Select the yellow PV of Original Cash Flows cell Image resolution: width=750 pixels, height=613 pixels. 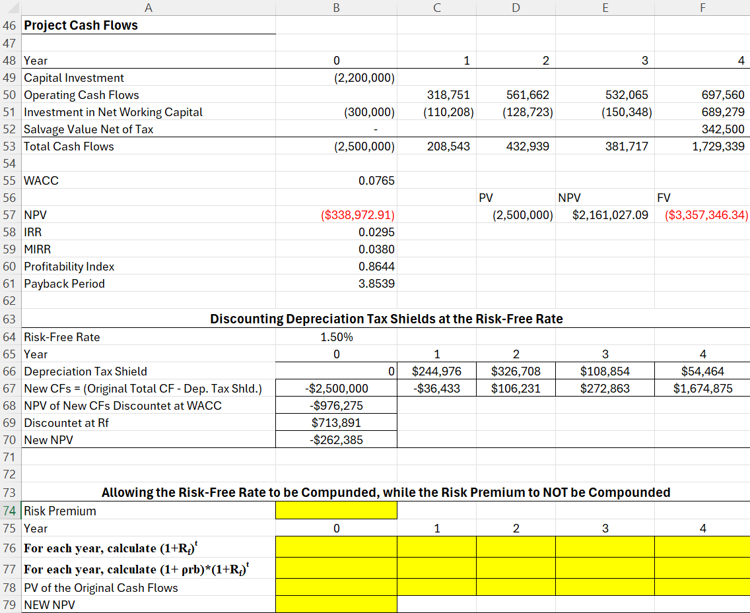tap(336, 587)
